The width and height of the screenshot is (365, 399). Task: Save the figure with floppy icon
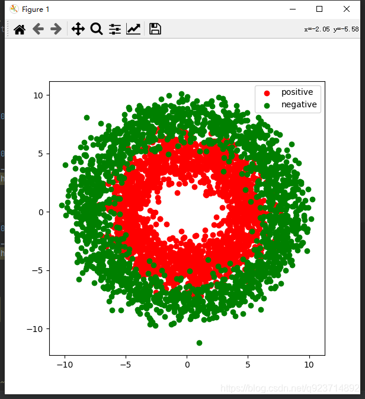(155, 29)
